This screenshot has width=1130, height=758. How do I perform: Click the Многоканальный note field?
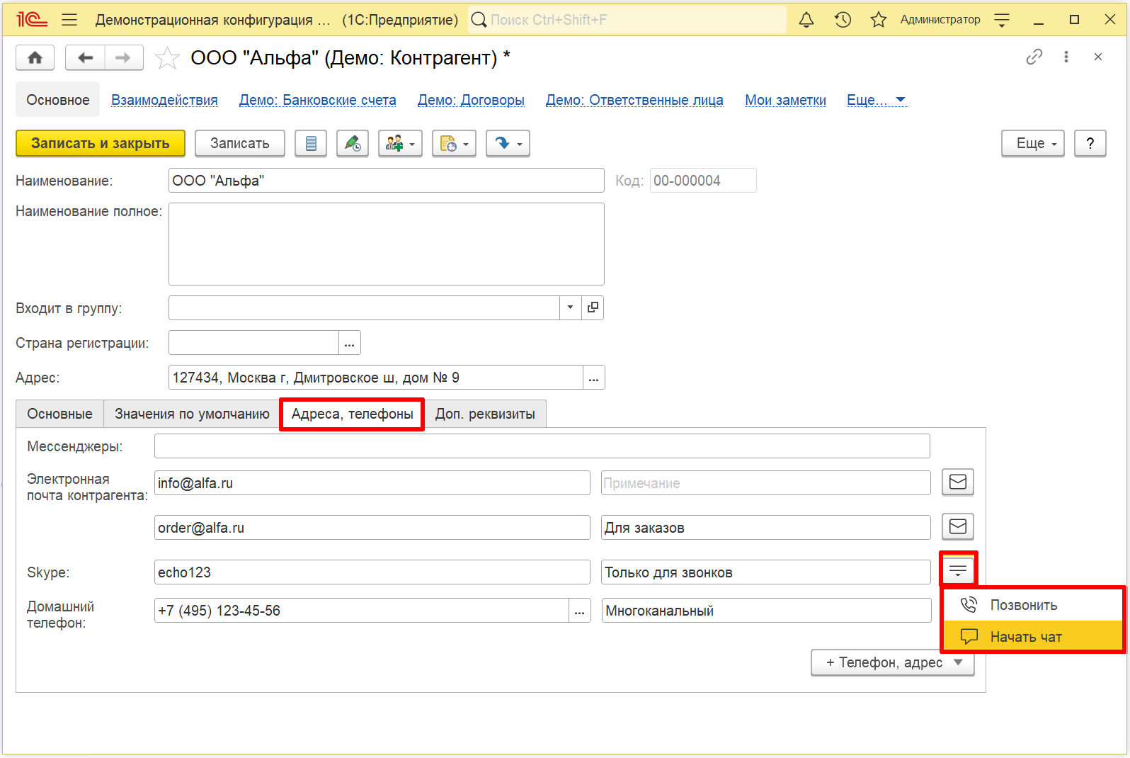767,610
